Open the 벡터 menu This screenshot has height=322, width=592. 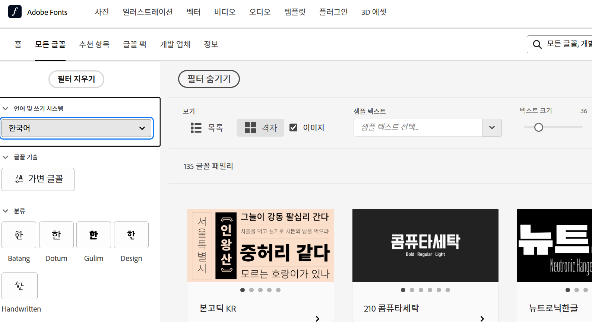(194, 12)
